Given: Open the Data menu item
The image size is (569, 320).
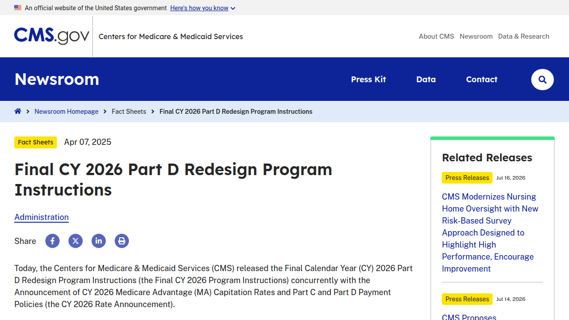Looking at the screenshot, I should tap(426, 80).
